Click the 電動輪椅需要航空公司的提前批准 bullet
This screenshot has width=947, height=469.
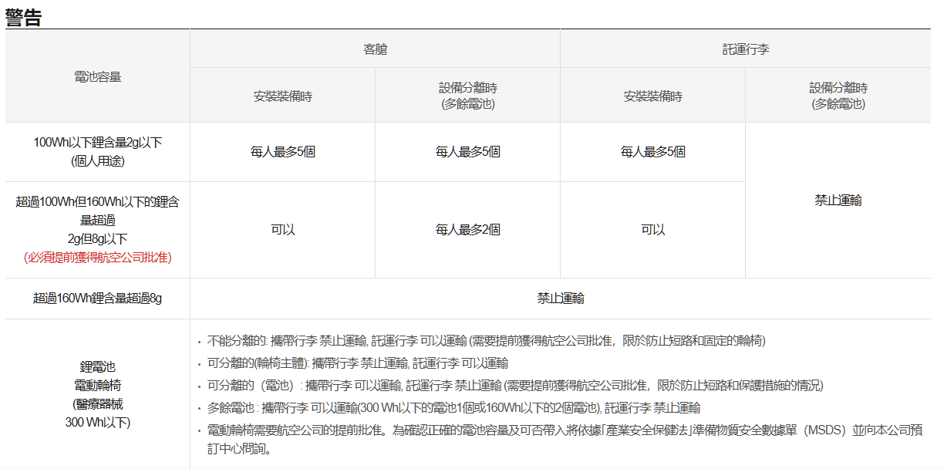coord(564,439)
